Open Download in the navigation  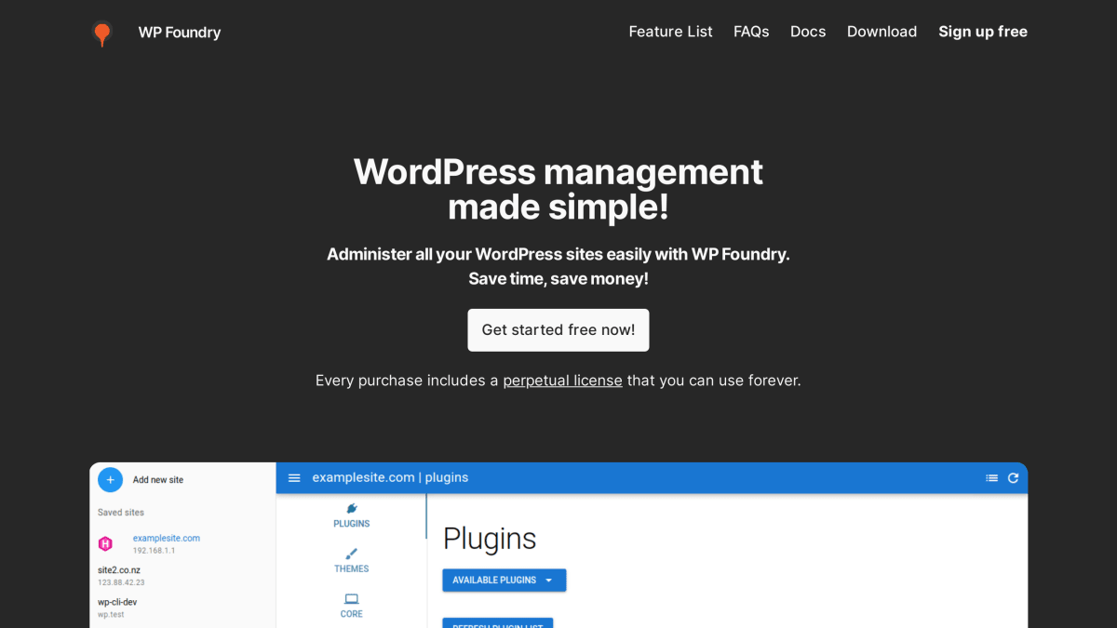pos(881,32)
